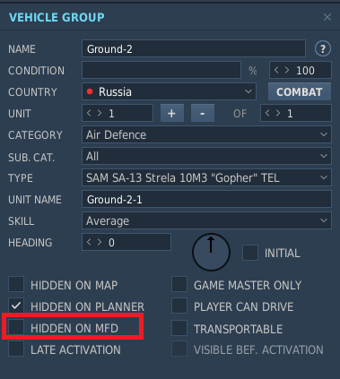The width and height of the screenshot is (340, 379).
Task: Click the UNIT NAME label
Action: click(35, 200)
